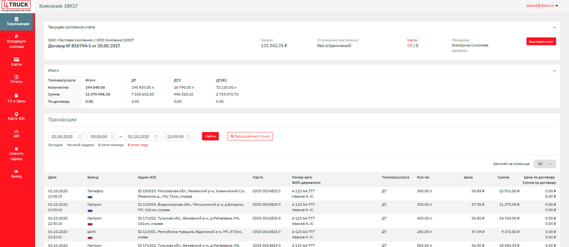Screen dimensions: 569x247
Task: Open calendar picker for start date
Action: [x=80, y=137]
